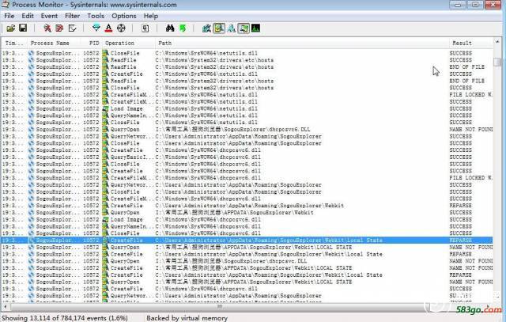Click the vertical scrollbar up arrow
Viewport: 506px width, 322px height.
[497, 42]
